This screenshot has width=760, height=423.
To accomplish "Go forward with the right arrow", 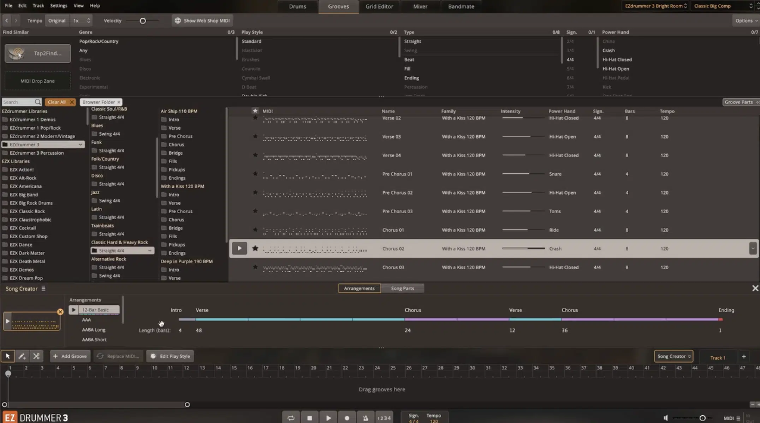I will coord(16,20).
